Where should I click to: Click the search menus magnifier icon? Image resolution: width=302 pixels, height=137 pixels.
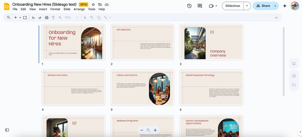[x=9, y=18]
